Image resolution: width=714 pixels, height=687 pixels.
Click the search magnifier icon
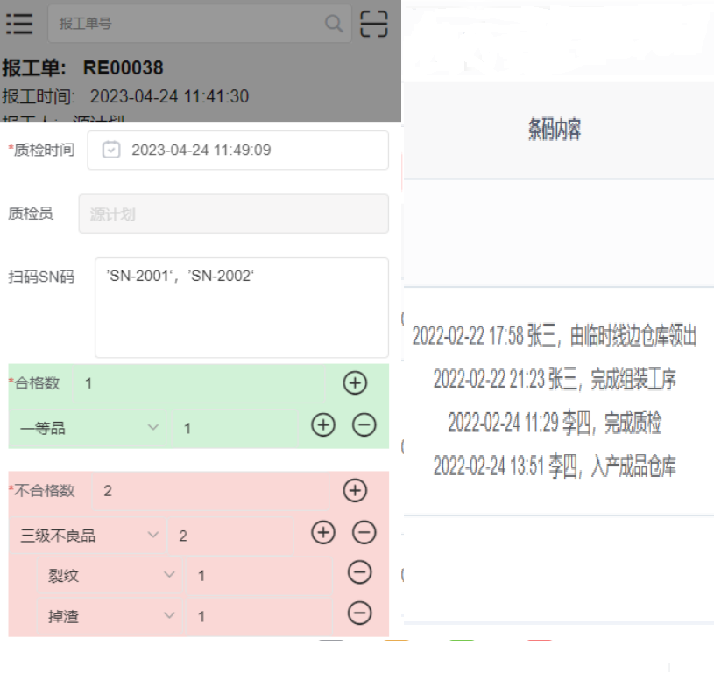pos(334,24)
